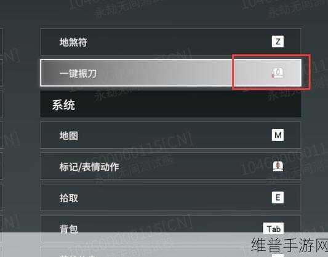Image resolution: width=328 pixels, height=257 pixels.
Task: Click the blank area right of 拾取 text
Action: point(175,198)
